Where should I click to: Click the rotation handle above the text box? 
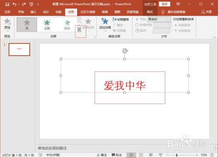point(125,51)
